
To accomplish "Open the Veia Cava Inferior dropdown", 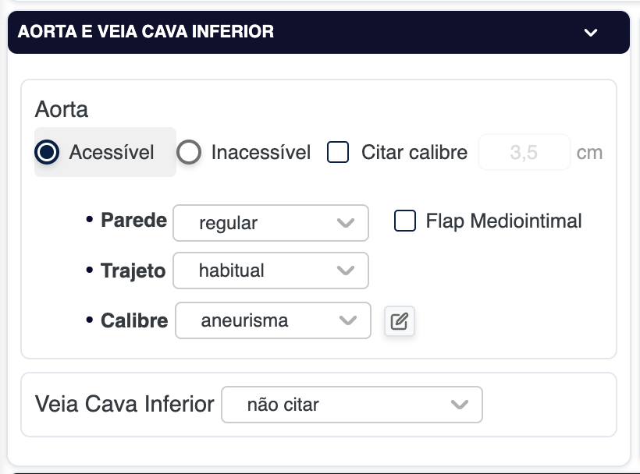I will [352, 405].
